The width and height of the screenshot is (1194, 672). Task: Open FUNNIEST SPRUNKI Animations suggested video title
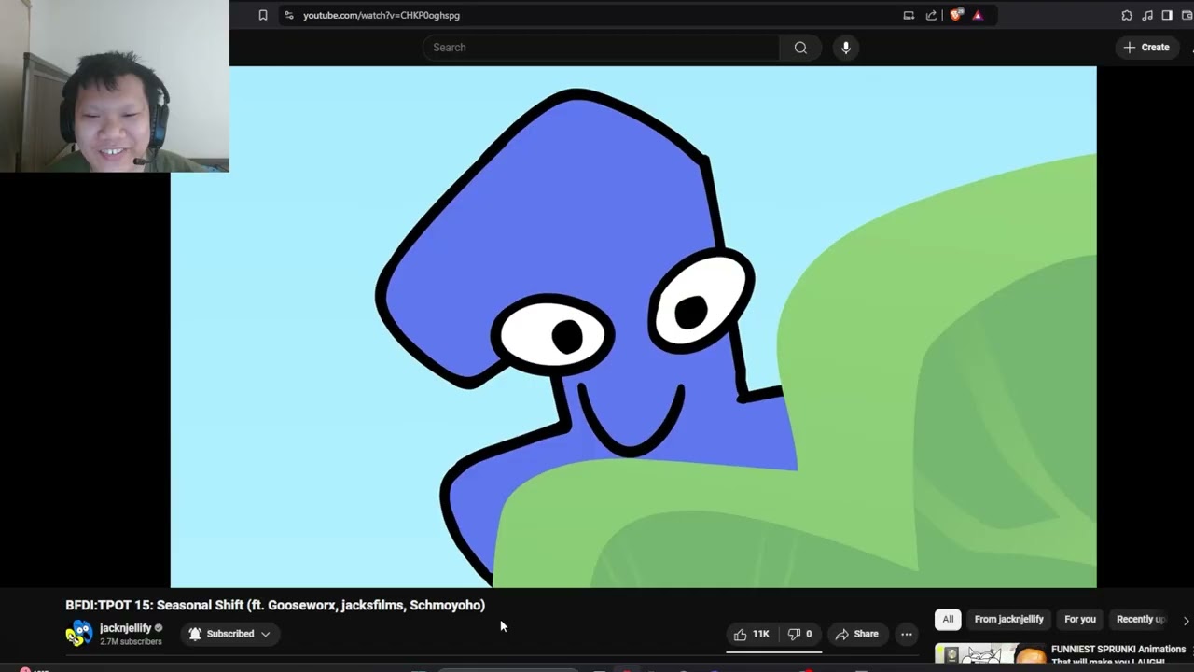(1118, 655)
